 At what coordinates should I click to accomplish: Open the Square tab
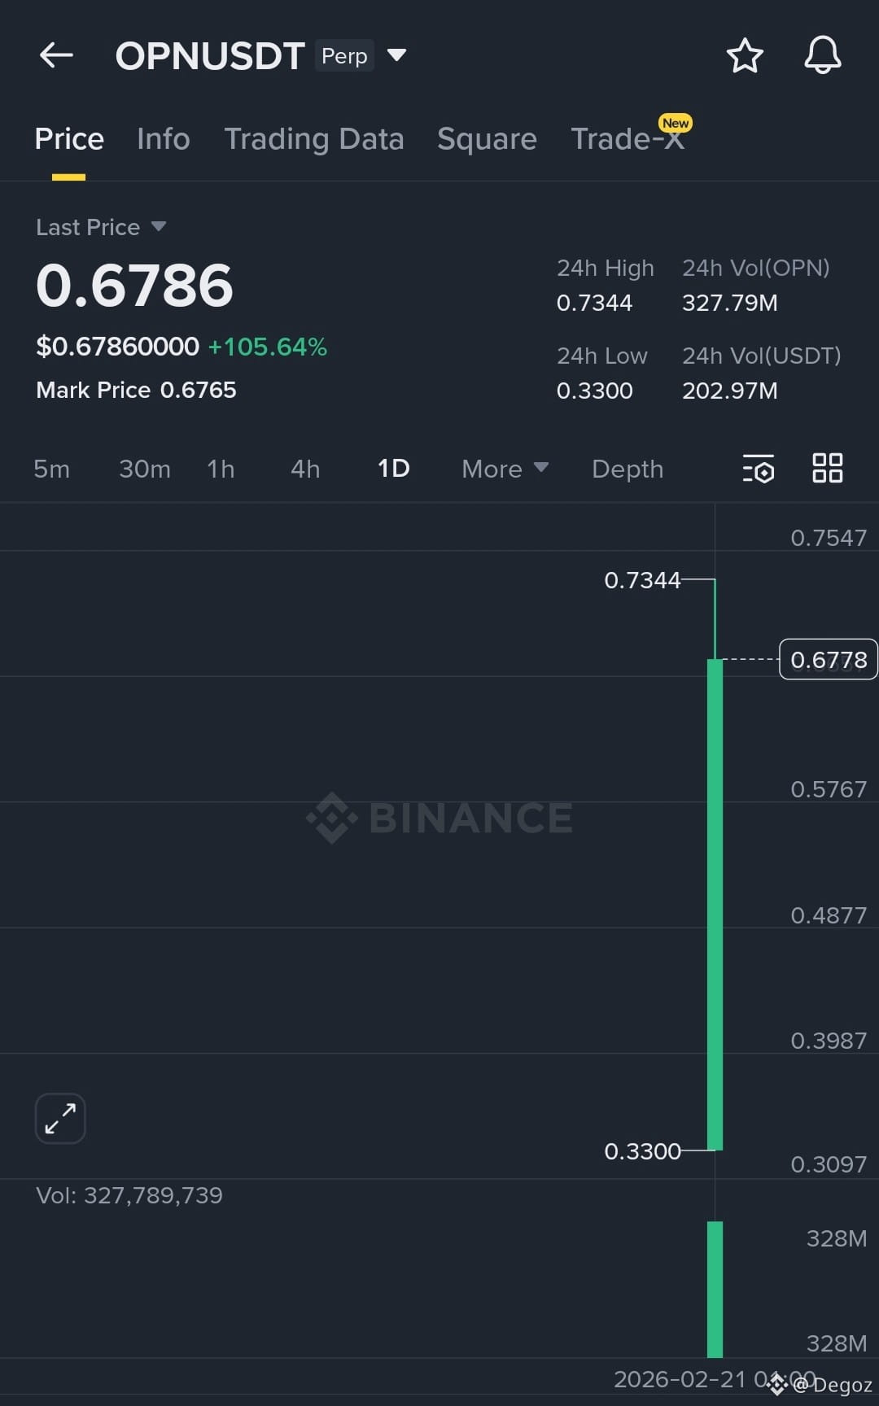click(x=487, y=139)
